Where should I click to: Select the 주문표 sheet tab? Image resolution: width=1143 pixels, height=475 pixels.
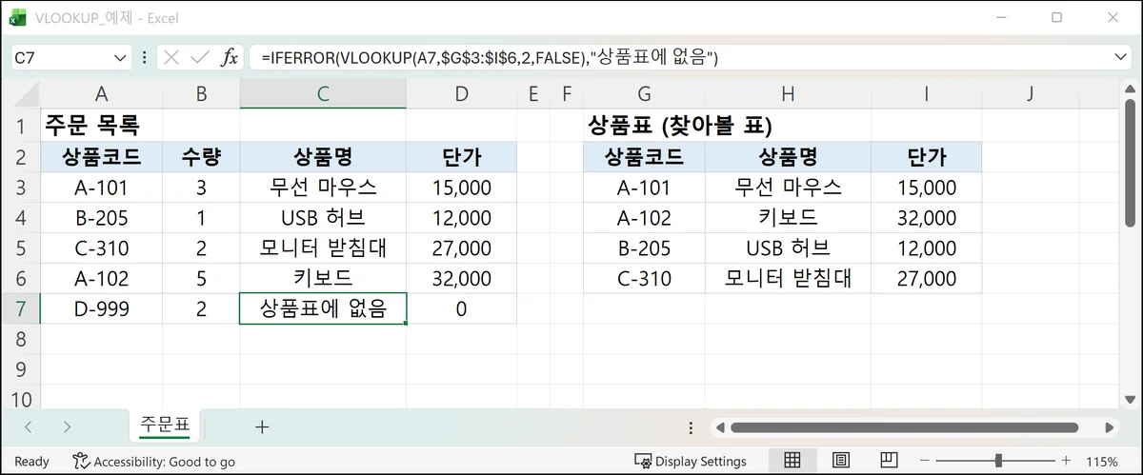pyautogui.click(x=165, y=426)
